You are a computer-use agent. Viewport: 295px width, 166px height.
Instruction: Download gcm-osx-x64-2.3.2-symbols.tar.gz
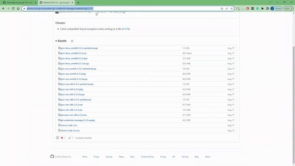pos(77,84)
